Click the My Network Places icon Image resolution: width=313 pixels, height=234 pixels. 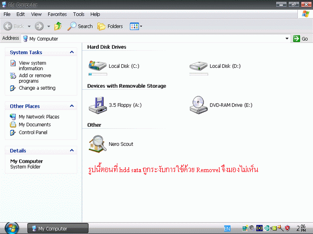tap(13, 117)
